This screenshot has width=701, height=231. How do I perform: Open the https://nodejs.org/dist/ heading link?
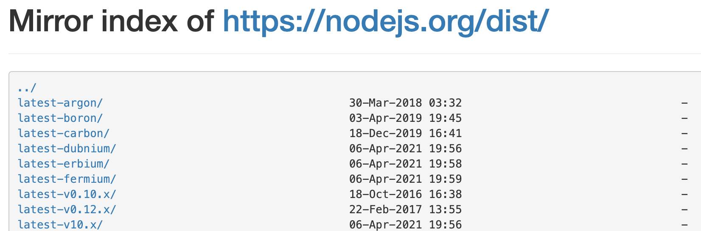coord(385,21)
